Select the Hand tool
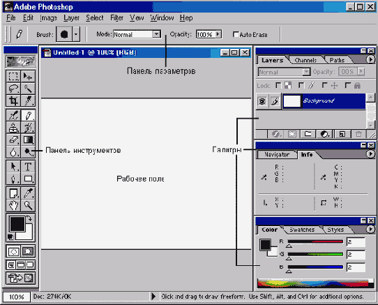 tap(13, 206)
